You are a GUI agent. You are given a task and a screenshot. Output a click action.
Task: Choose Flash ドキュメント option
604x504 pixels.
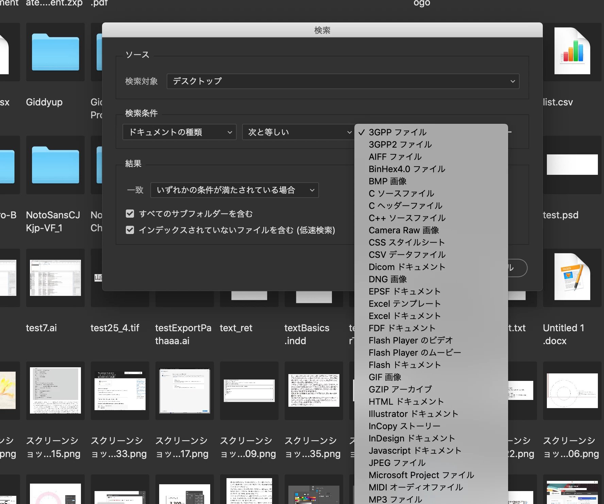431,365
